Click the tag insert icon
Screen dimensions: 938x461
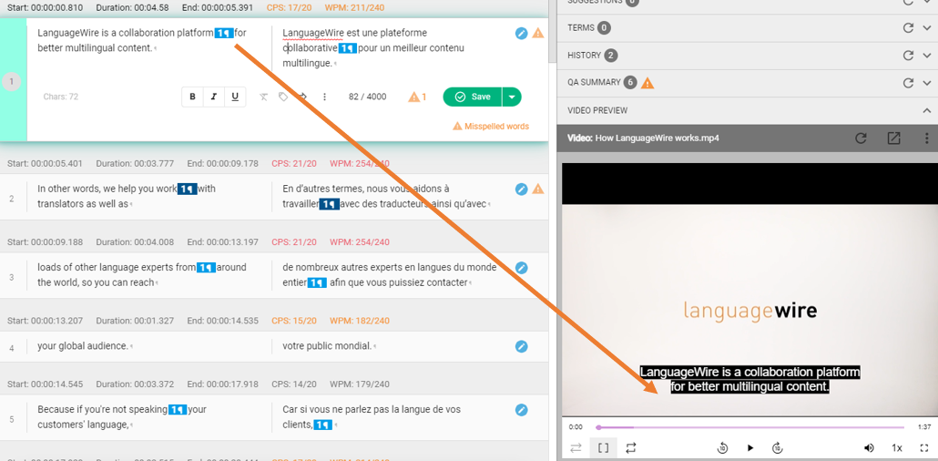click(283, 97)
